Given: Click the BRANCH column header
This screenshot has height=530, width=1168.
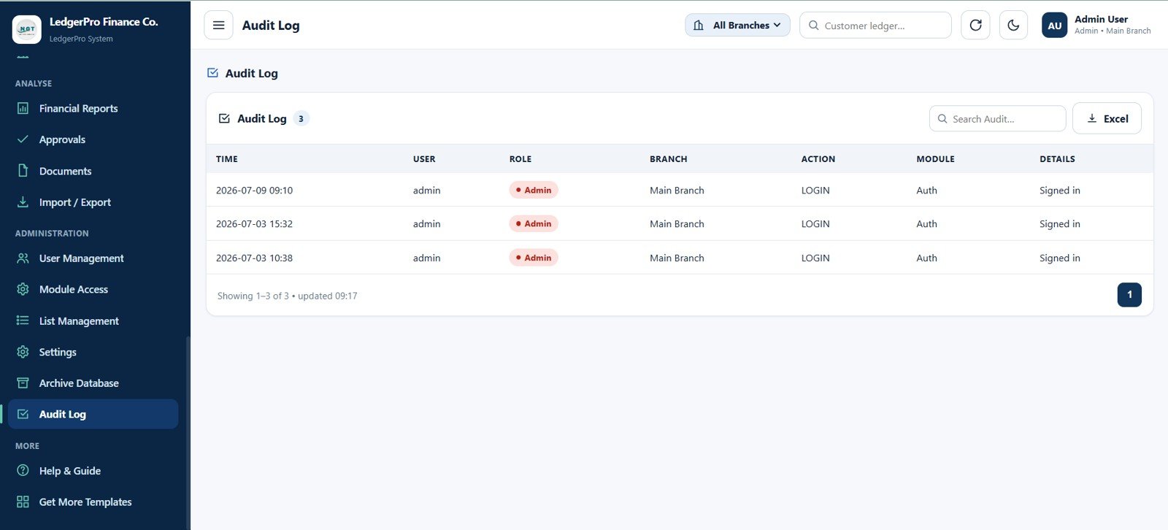Looking at the screenshot, I should coord(669,159).
